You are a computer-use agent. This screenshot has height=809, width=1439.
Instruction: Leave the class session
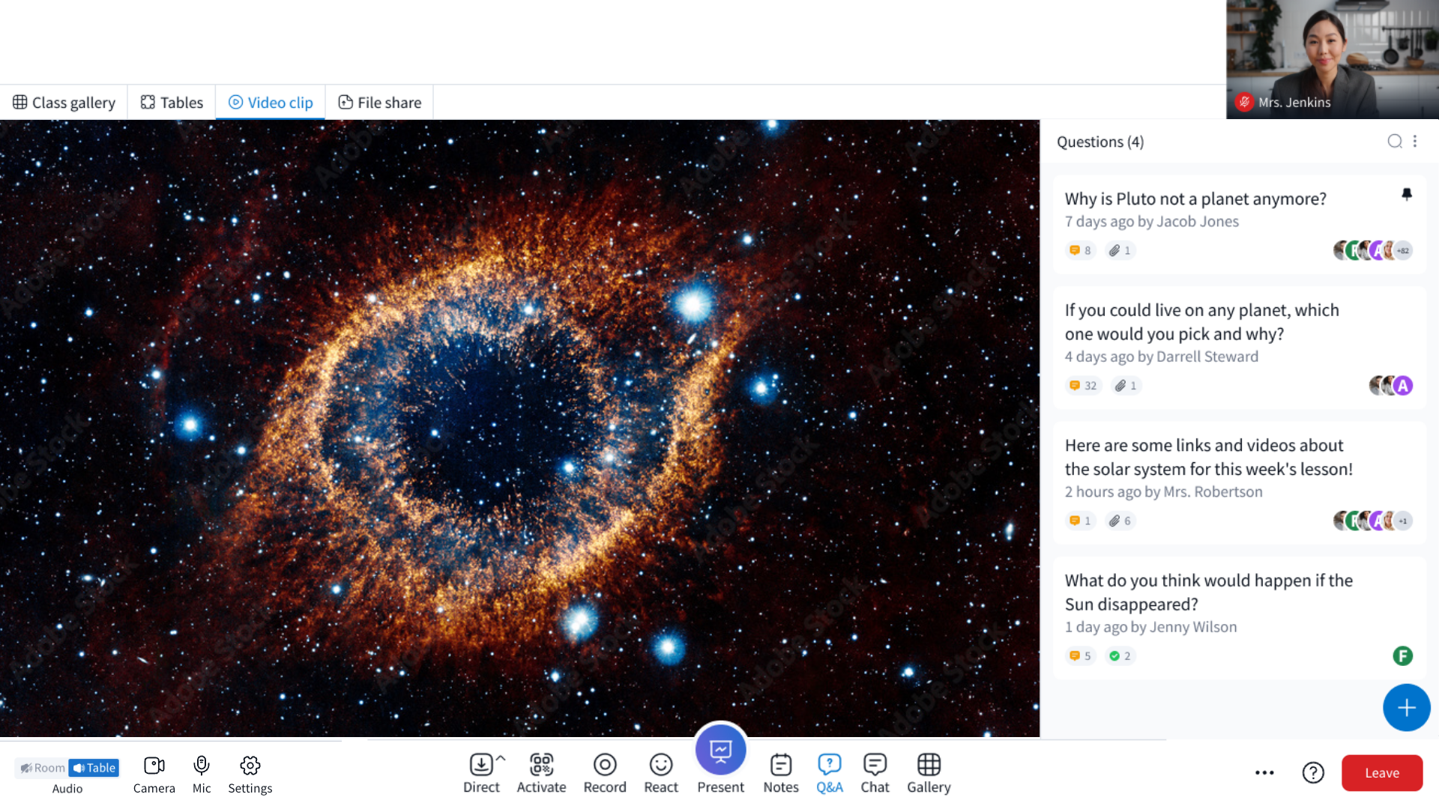1382,773
